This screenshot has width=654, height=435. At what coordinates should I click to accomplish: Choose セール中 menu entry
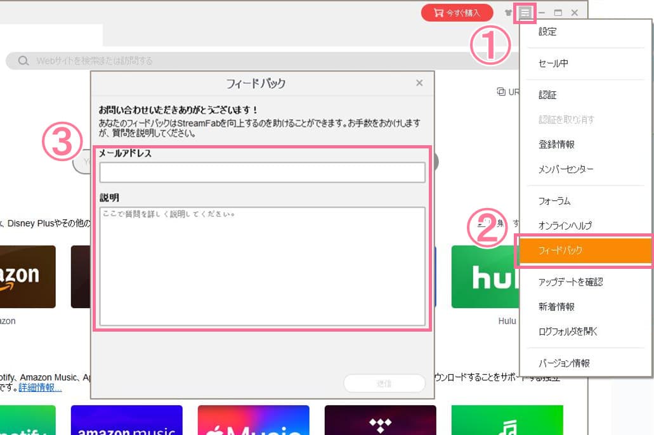click(553, 63)
